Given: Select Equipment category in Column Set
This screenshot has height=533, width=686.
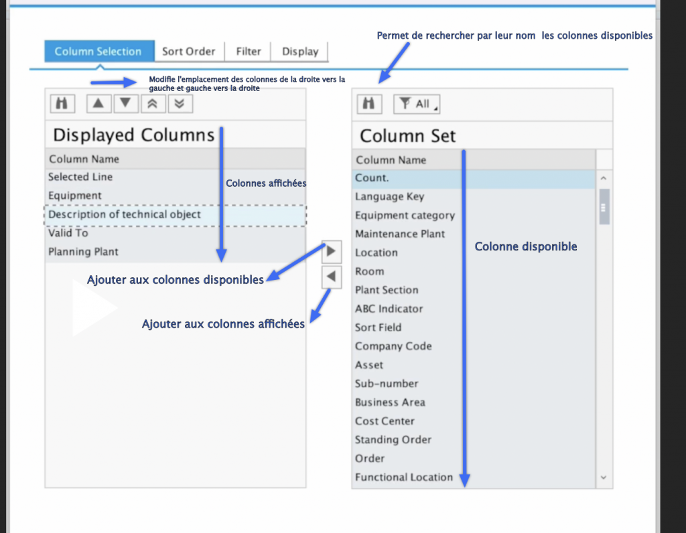Looking at the screenshot, I should click(405, 216).
